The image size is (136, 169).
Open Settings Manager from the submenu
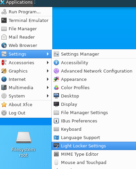click(94, 54)
